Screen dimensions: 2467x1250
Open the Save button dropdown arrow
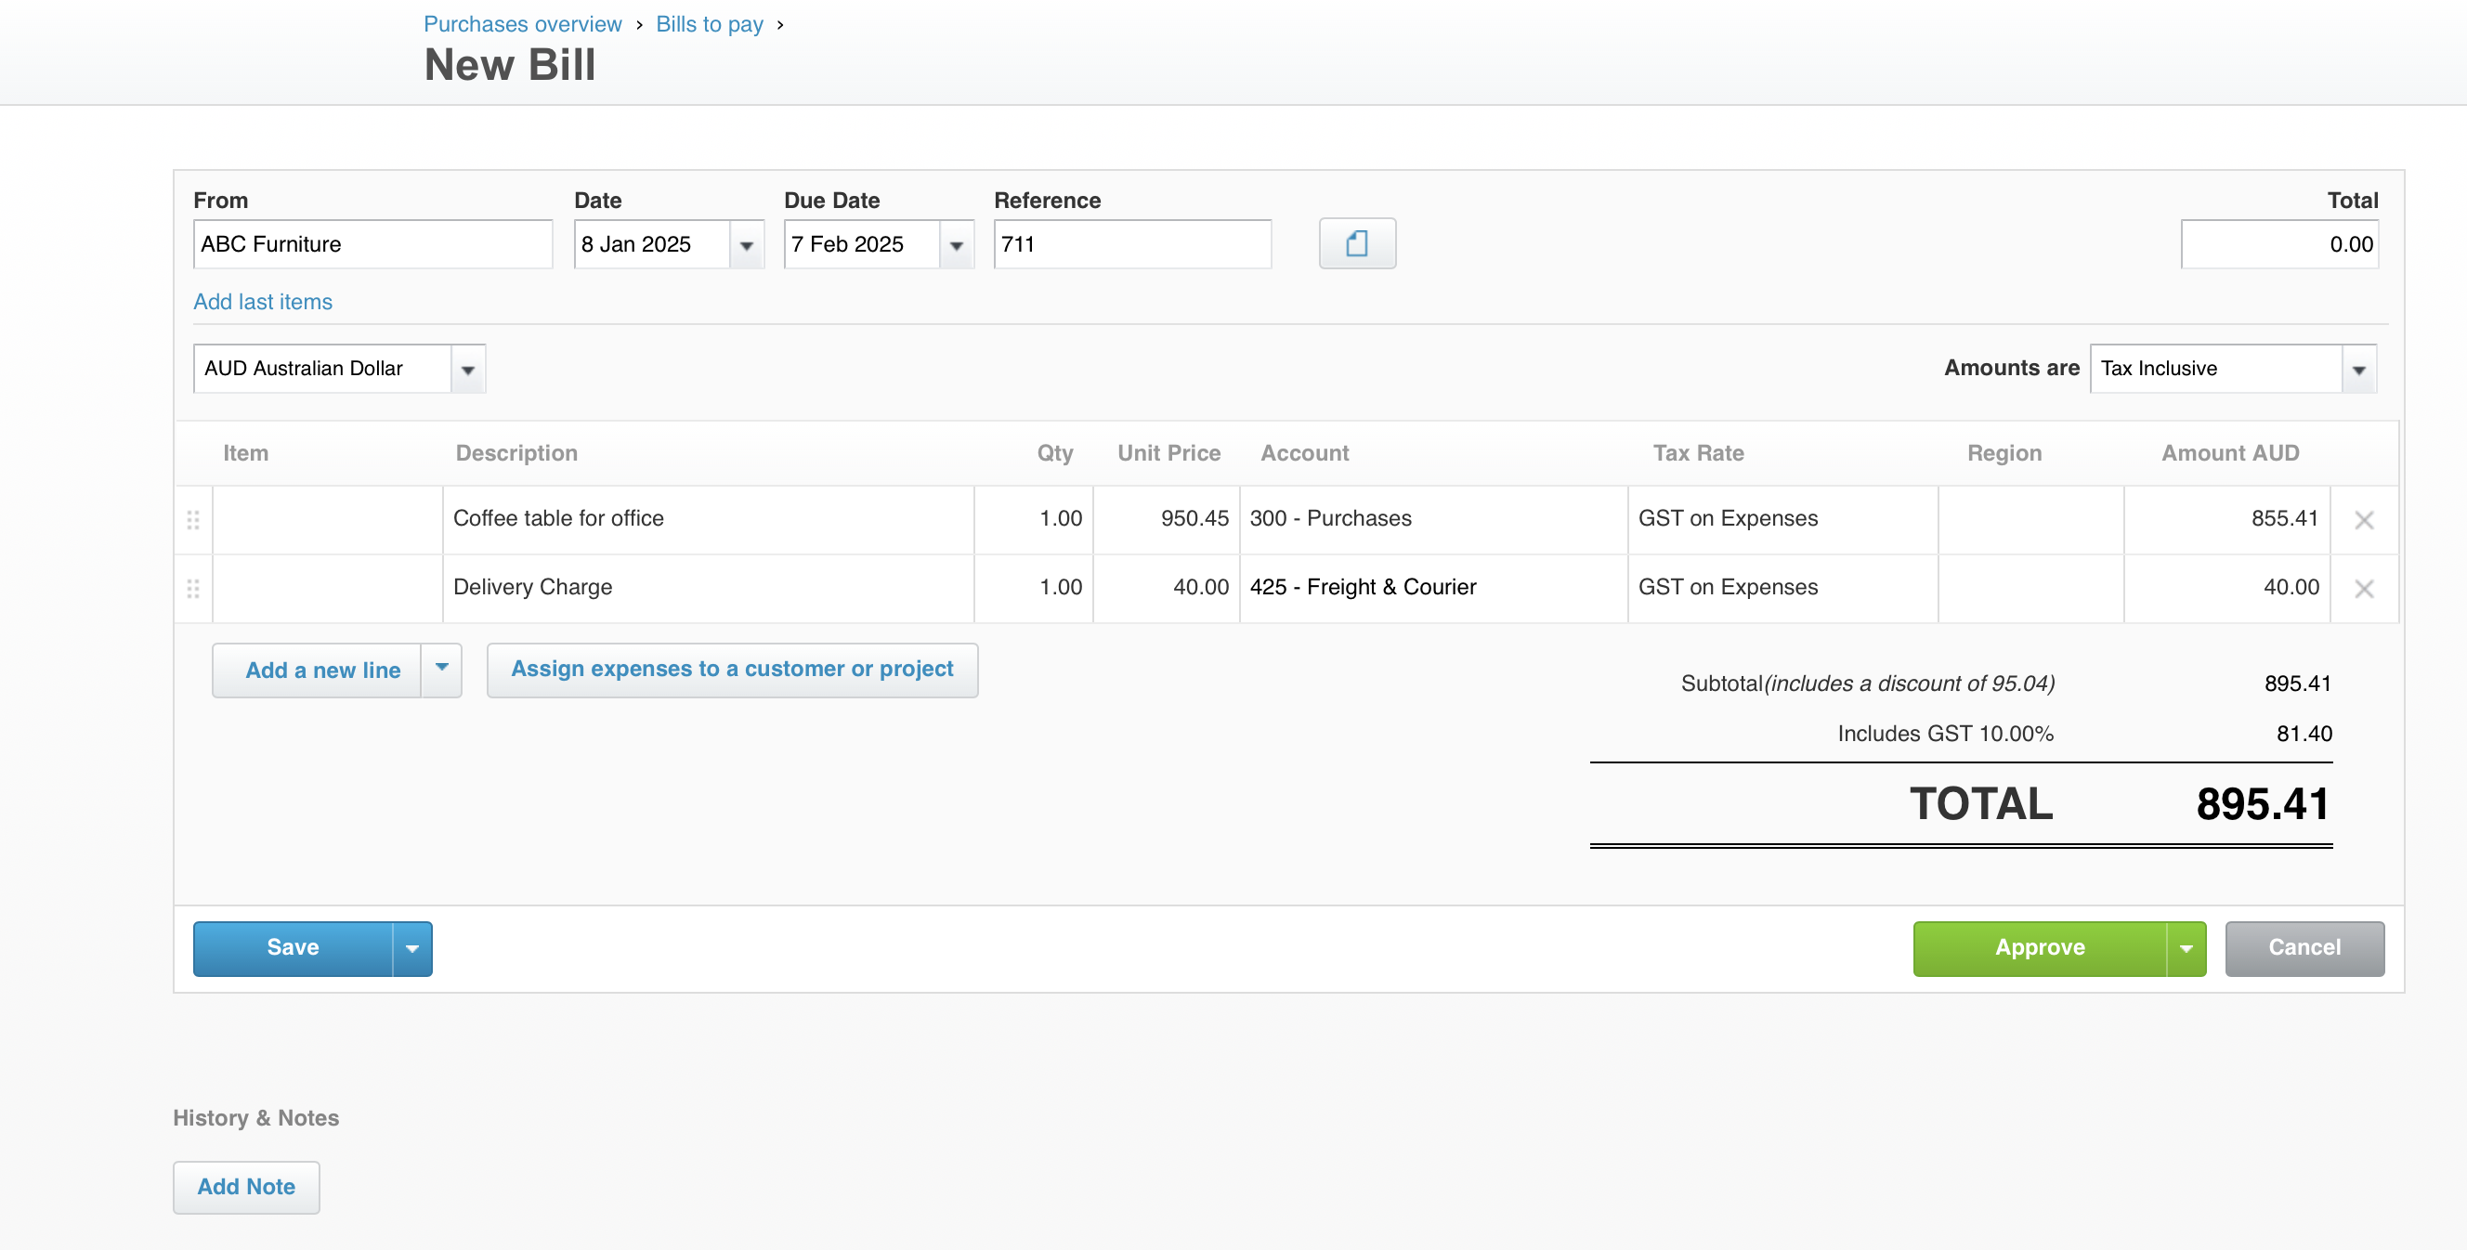[411, 948]
